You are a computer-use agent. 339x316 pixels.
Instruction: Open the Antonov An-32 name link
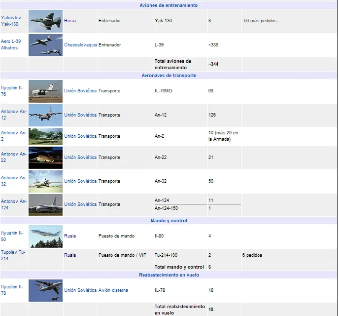[13, 181]
